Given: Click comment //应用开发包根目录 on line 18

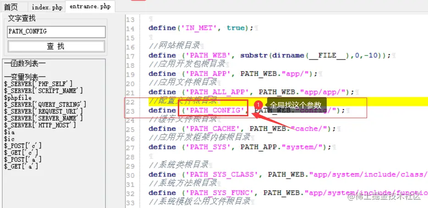Looking at the screenshot, I should point(187,64).
